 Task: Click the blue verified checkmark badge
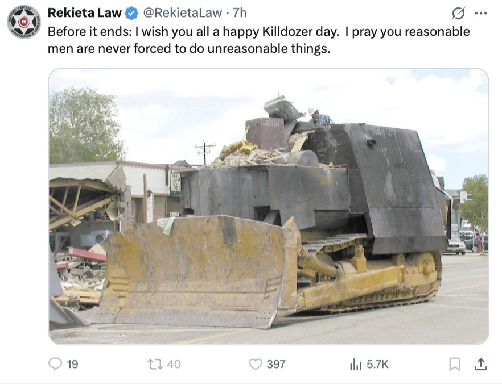(x=131, y=13)
